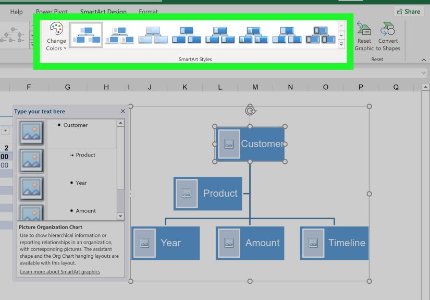
Task: Insert picture in the Product shape placeholder
Action: tap(187, 193)
